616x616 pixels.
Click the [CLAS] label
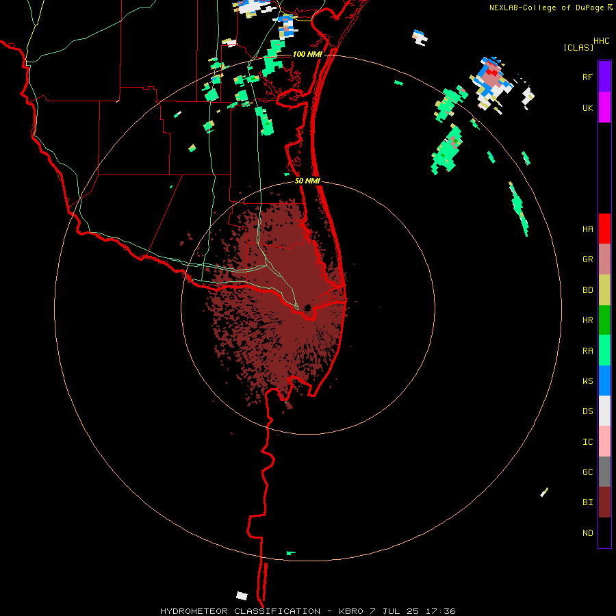tap(578, 47)
